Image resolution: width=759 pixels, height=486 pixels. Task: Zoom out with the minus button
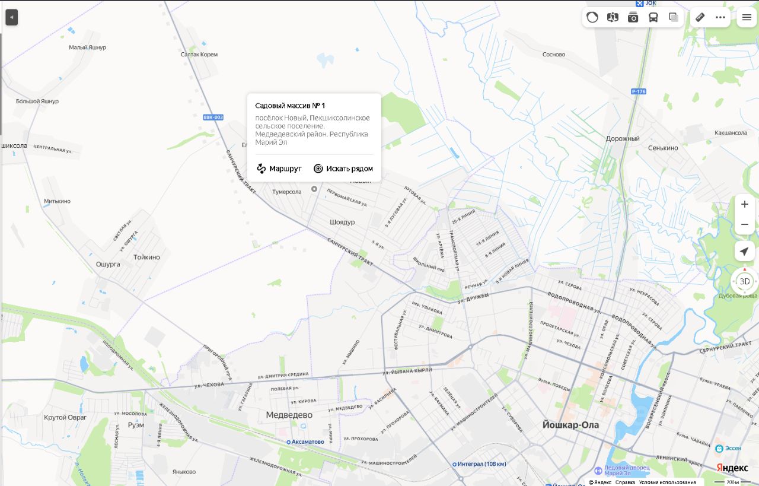tap(745, 224)
